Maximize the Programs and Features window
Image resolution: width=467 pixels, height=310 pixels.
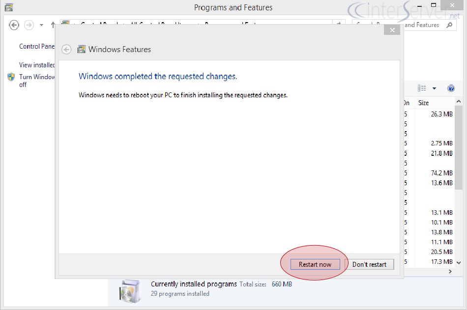(x=434, y=5)
